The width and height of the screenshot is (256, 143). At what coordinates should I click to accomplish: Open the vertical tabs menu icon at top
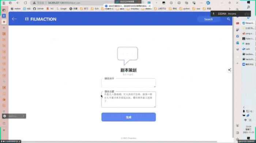(x=4, y=10)
